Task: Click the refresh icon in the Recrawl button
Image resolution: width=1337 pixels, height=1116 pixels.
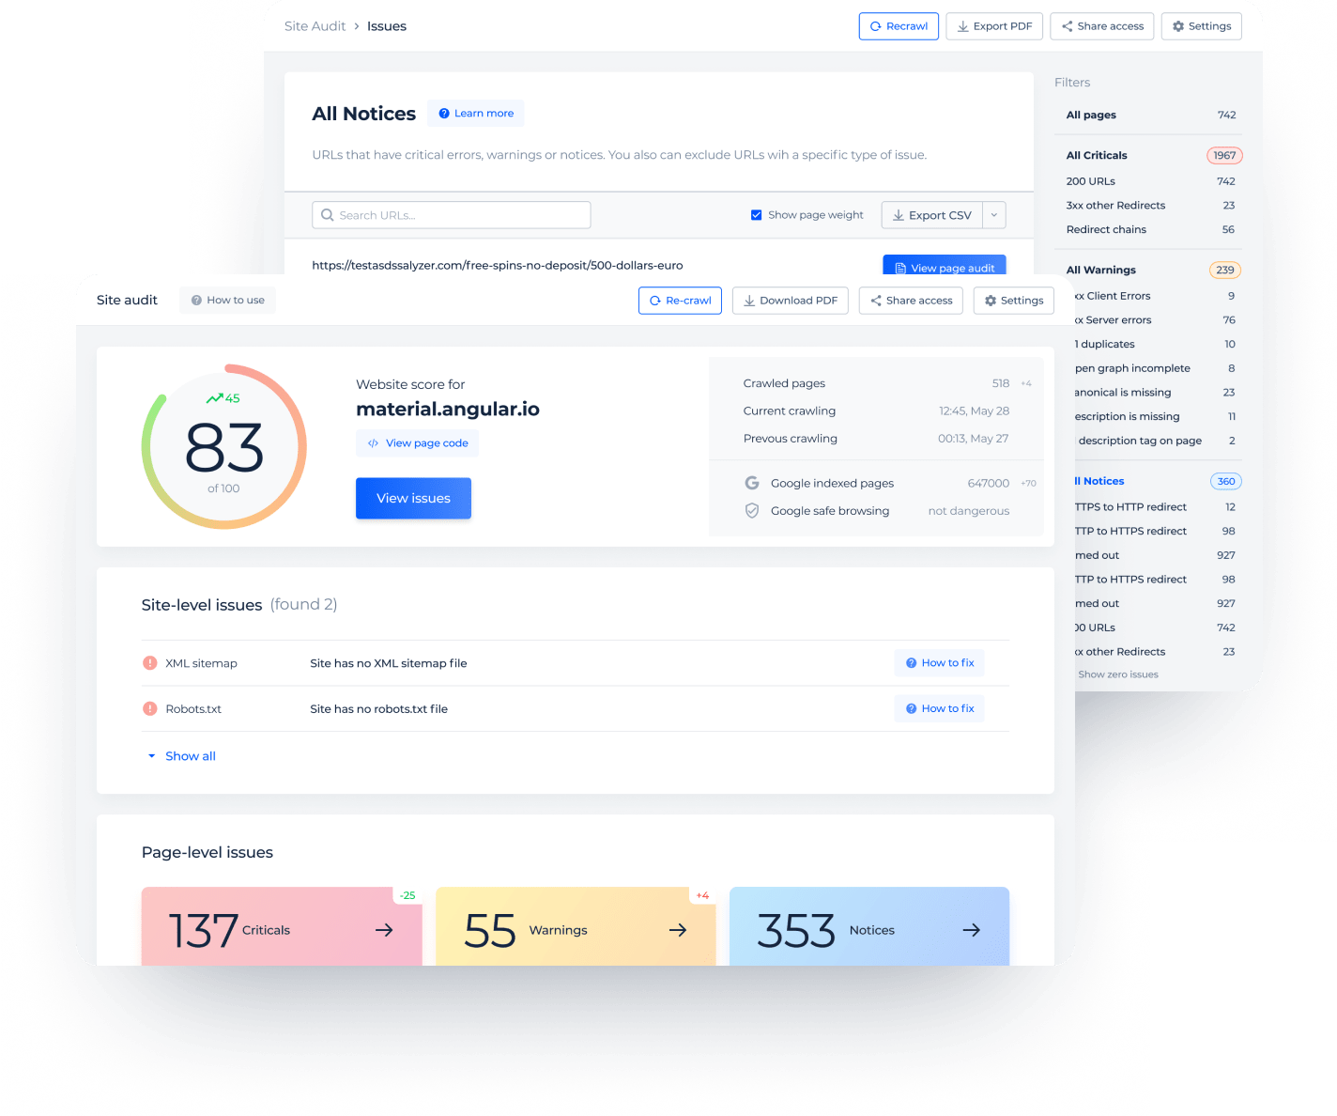Action: click(876, 26)
